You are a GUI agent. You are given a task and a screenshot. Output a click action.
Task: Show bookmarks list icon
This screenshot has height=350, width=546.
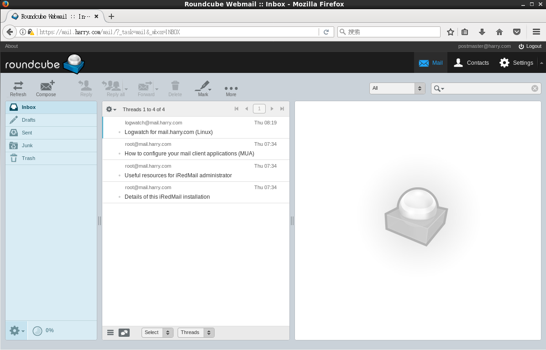(x=465, y=32)
